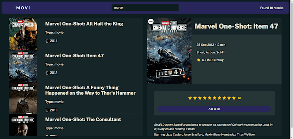The image size is (293, 139).
Task: Open A Funny Thing Happened Thor's Hammer result
Action: (x=90, y=90)
